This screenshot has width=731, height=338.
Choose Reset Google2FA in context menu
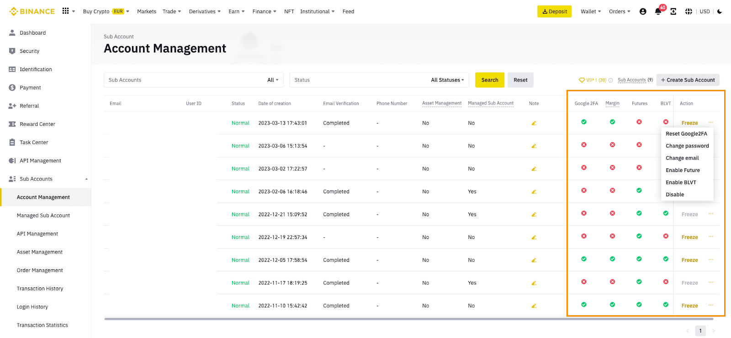click(686, 134)
